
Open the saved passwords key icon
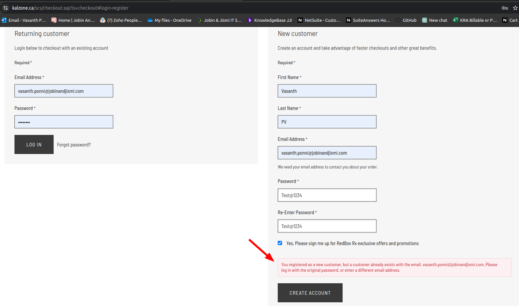click(x=505, y=8)
